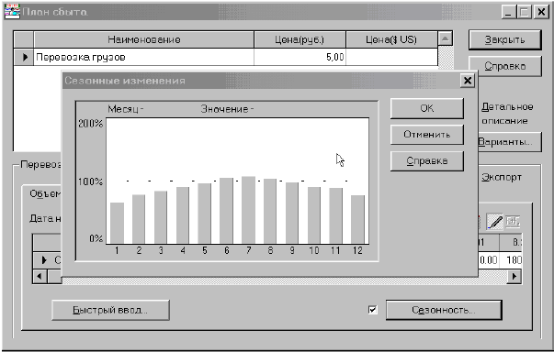Click the row pointer beside Перевозка грузов
The image size is (554, 352).
pos(24,57)
